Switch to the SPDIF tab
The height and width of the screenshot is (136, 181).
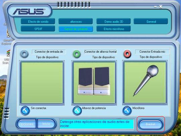(38, 29)
